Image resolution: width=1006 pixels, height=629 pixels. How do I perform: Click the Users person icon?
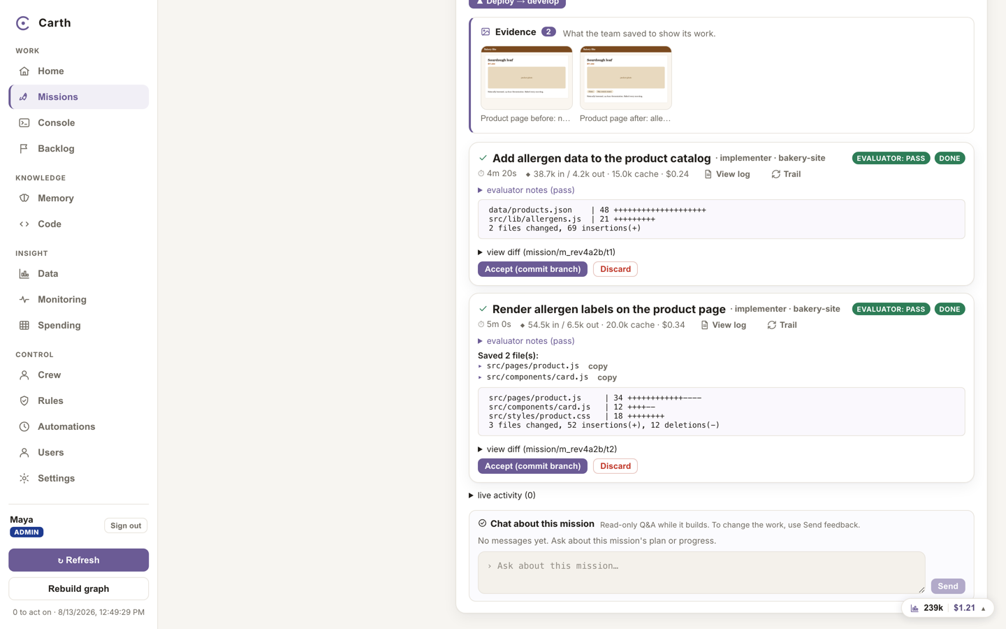[24, 453]
